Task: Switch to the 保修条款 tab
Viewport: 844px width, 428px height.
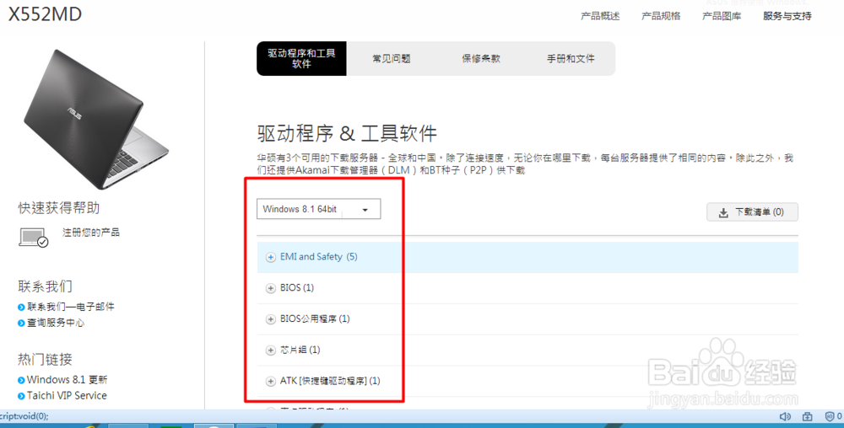Action: coord(481,58)
